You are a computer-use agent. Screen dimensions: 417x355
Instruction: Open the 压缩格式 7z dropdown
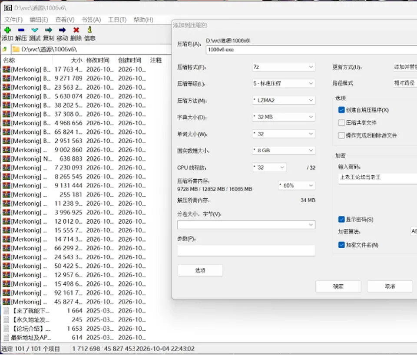pos(284,67)
